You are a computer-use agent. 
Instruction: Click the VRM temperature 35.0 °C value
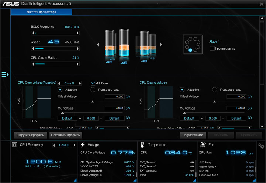pyautogui.click(x=190, y=175)
